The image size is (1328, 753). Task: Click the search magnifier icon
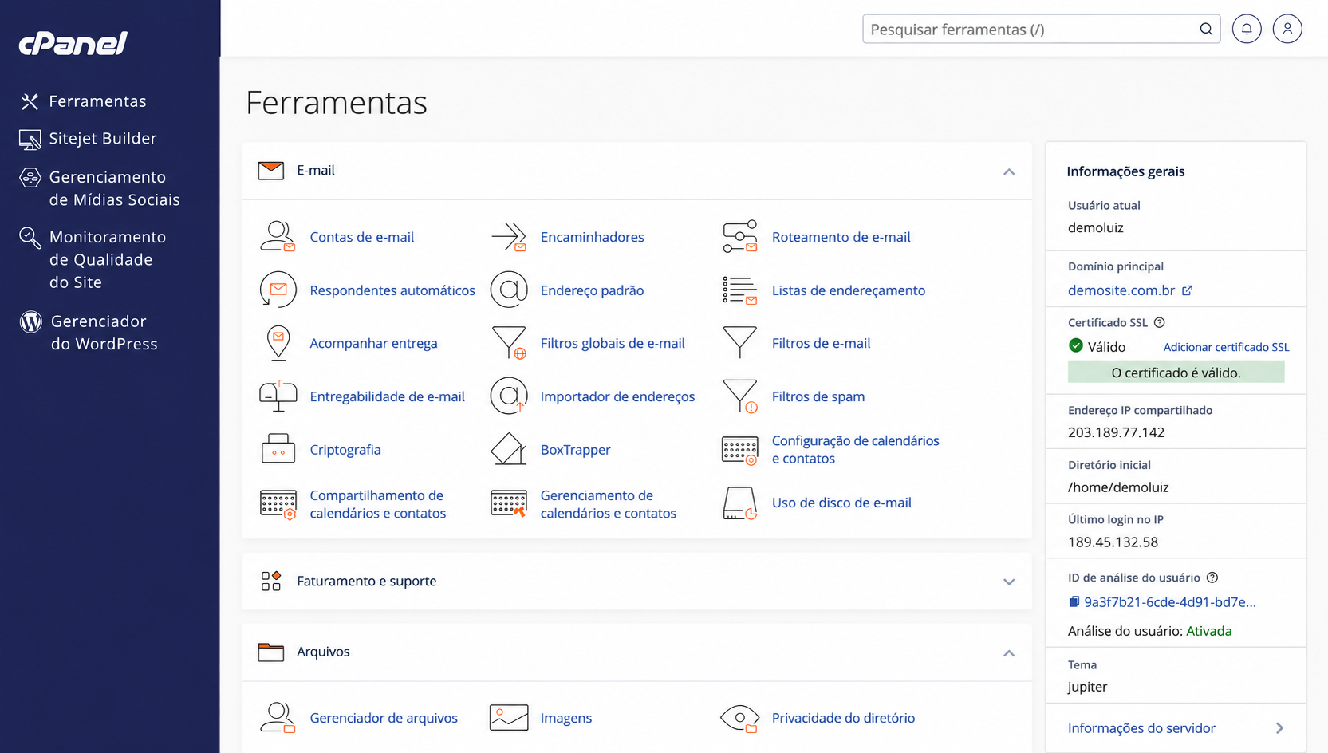[1206, 30]
